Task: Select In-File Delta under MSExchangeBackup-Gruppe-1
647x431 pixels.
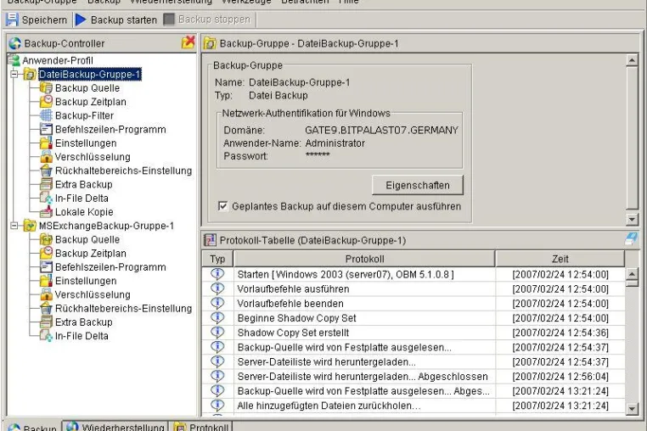Action: point(82,336)
